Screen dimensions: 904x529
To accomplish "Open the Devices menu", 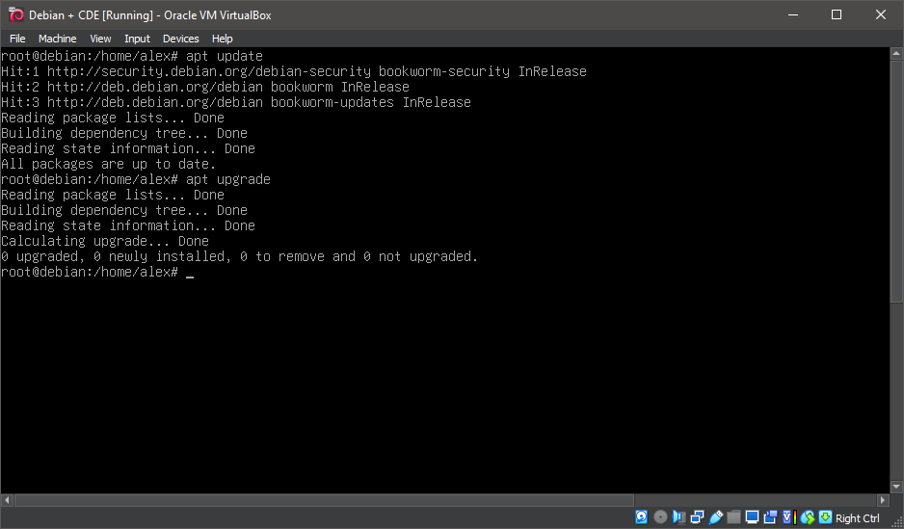I will click(x=180, y=39).
